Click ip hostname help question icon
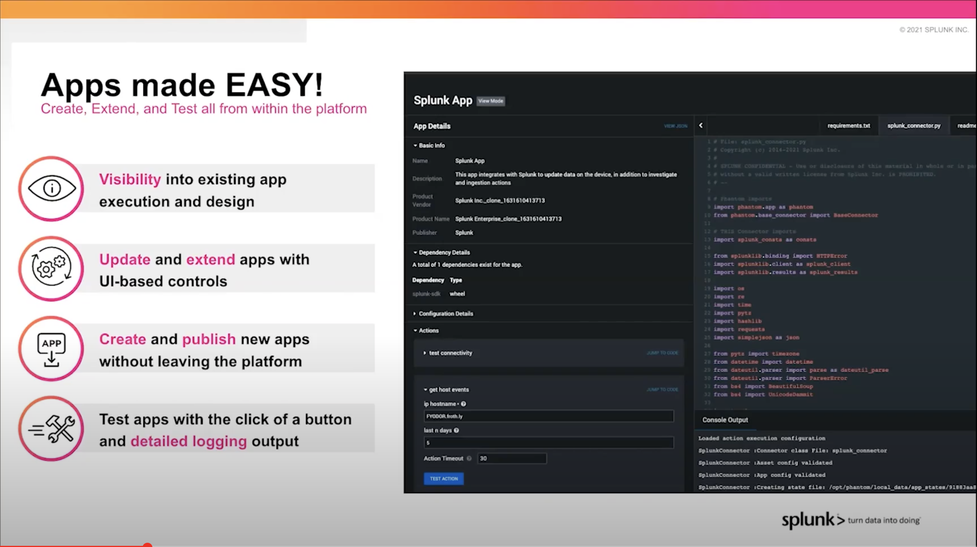The width and height of the screenshot is (977, 547). tap(463, 404)
